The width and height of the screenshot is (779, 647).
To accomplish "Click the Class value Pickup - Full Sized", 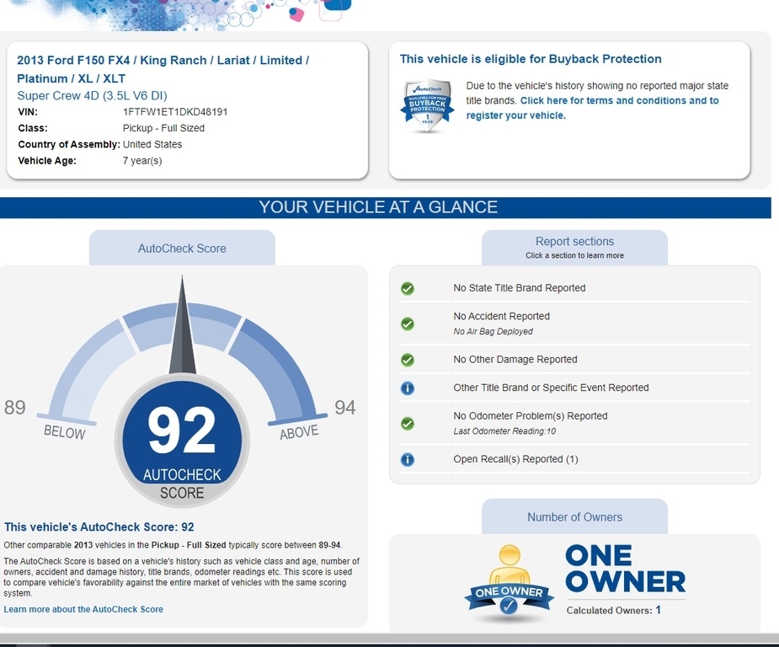I will (163, 128).
